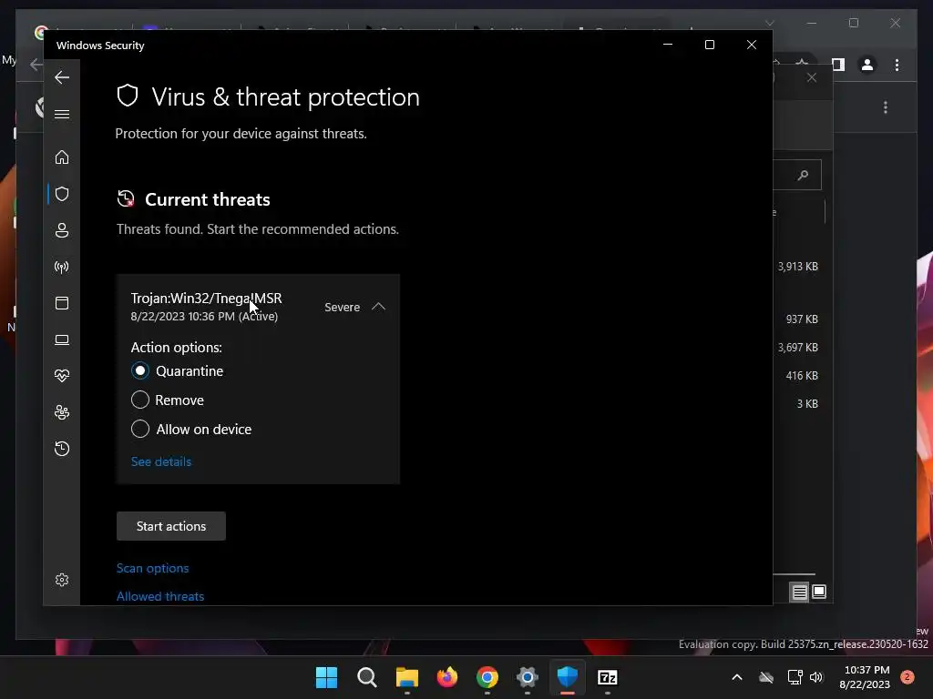Image resolution: width=933 pixels, height=699 pixels.
Task: Click Windows Security shield on the taskbar
Action: coord(567,677)
